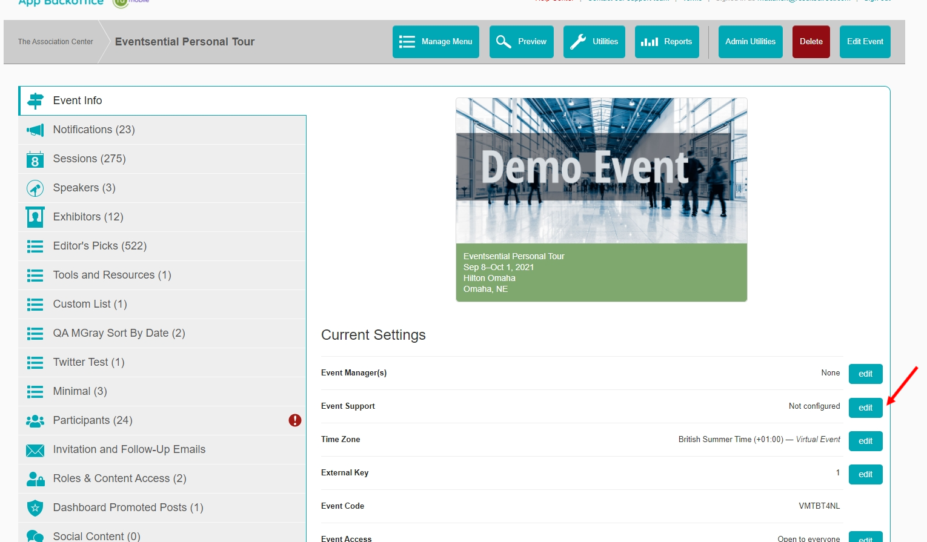Select Twitter Test (1)

pos(162,362)
